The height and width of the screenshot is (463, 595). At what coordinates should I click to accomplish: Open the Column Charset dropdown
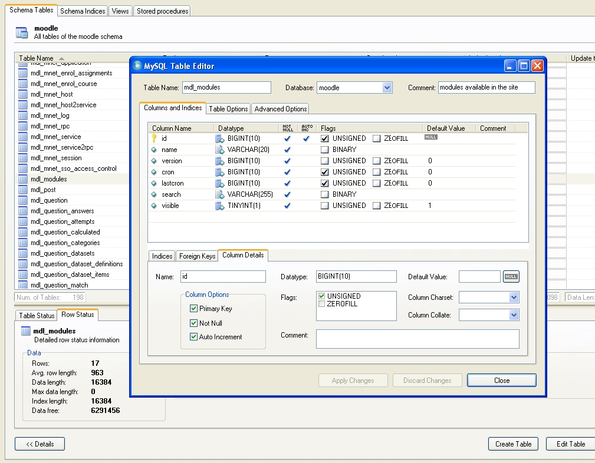[514, 297]
